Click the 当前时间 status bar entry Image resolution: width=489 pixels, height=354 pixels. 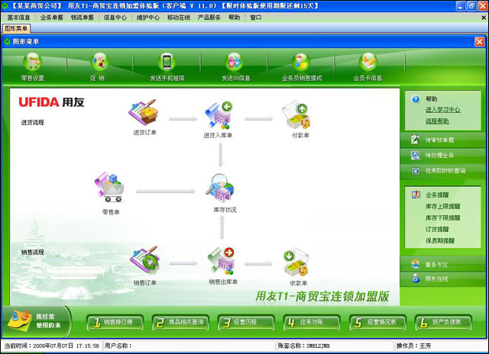pos(52,346)
